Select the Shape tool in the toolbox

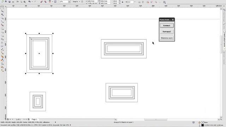pos(2,11)
